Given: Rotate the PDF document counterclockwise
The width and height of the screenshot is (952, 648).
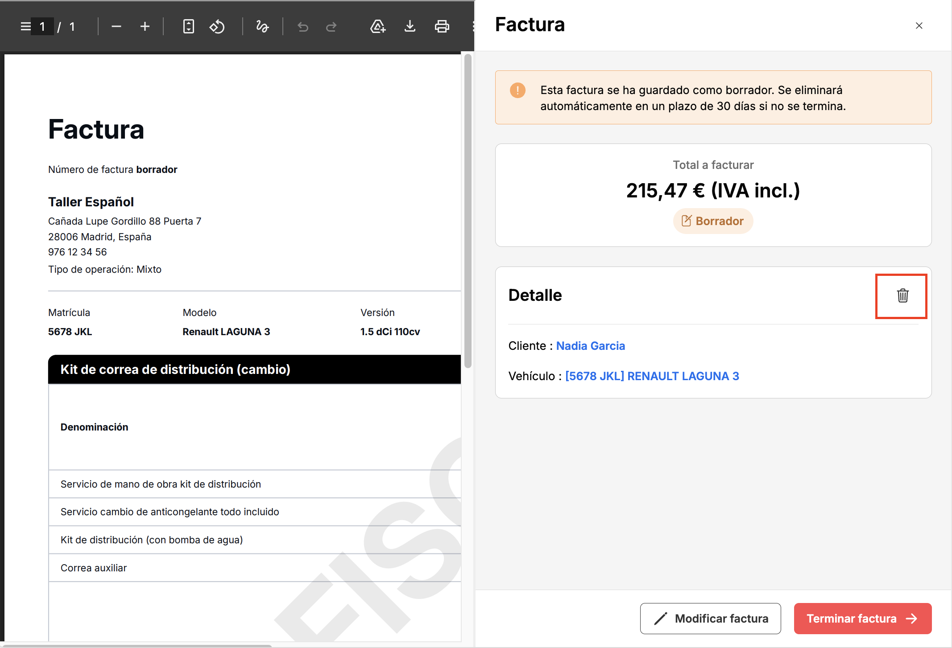Looking at the screenshot, I should (217, 27).
